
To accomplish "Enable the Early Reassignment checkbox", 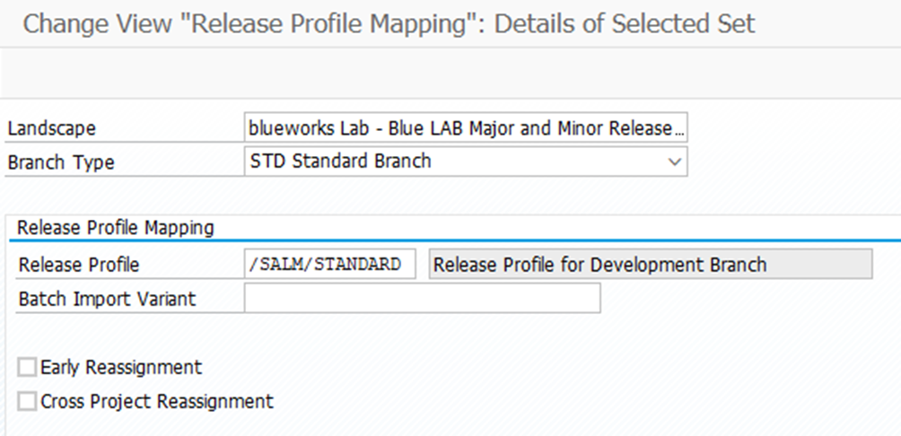I will 28,367.
